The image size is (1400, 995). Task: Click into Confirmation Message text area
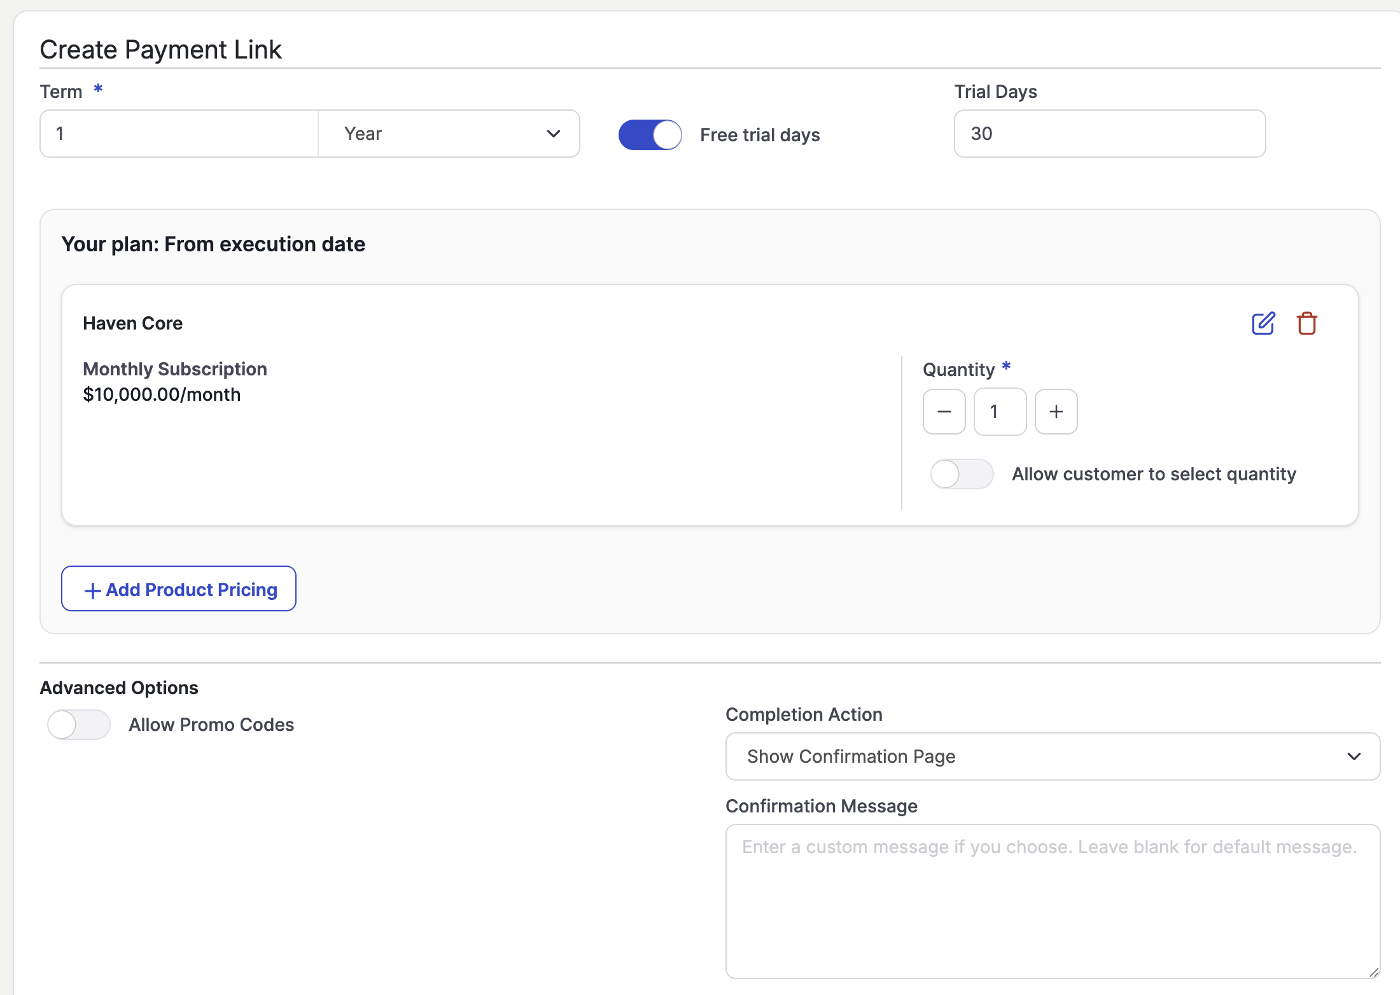[1052, 901]
